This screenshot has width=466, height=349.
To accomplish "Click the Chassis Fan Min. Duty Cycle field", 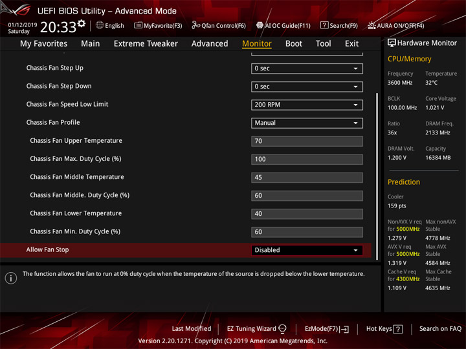I will tap(307, 232).
